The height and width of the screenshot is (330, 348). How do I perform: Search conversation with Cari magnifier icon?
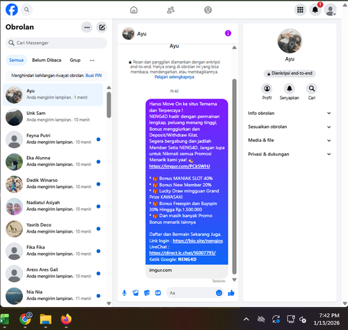point(312,88)
